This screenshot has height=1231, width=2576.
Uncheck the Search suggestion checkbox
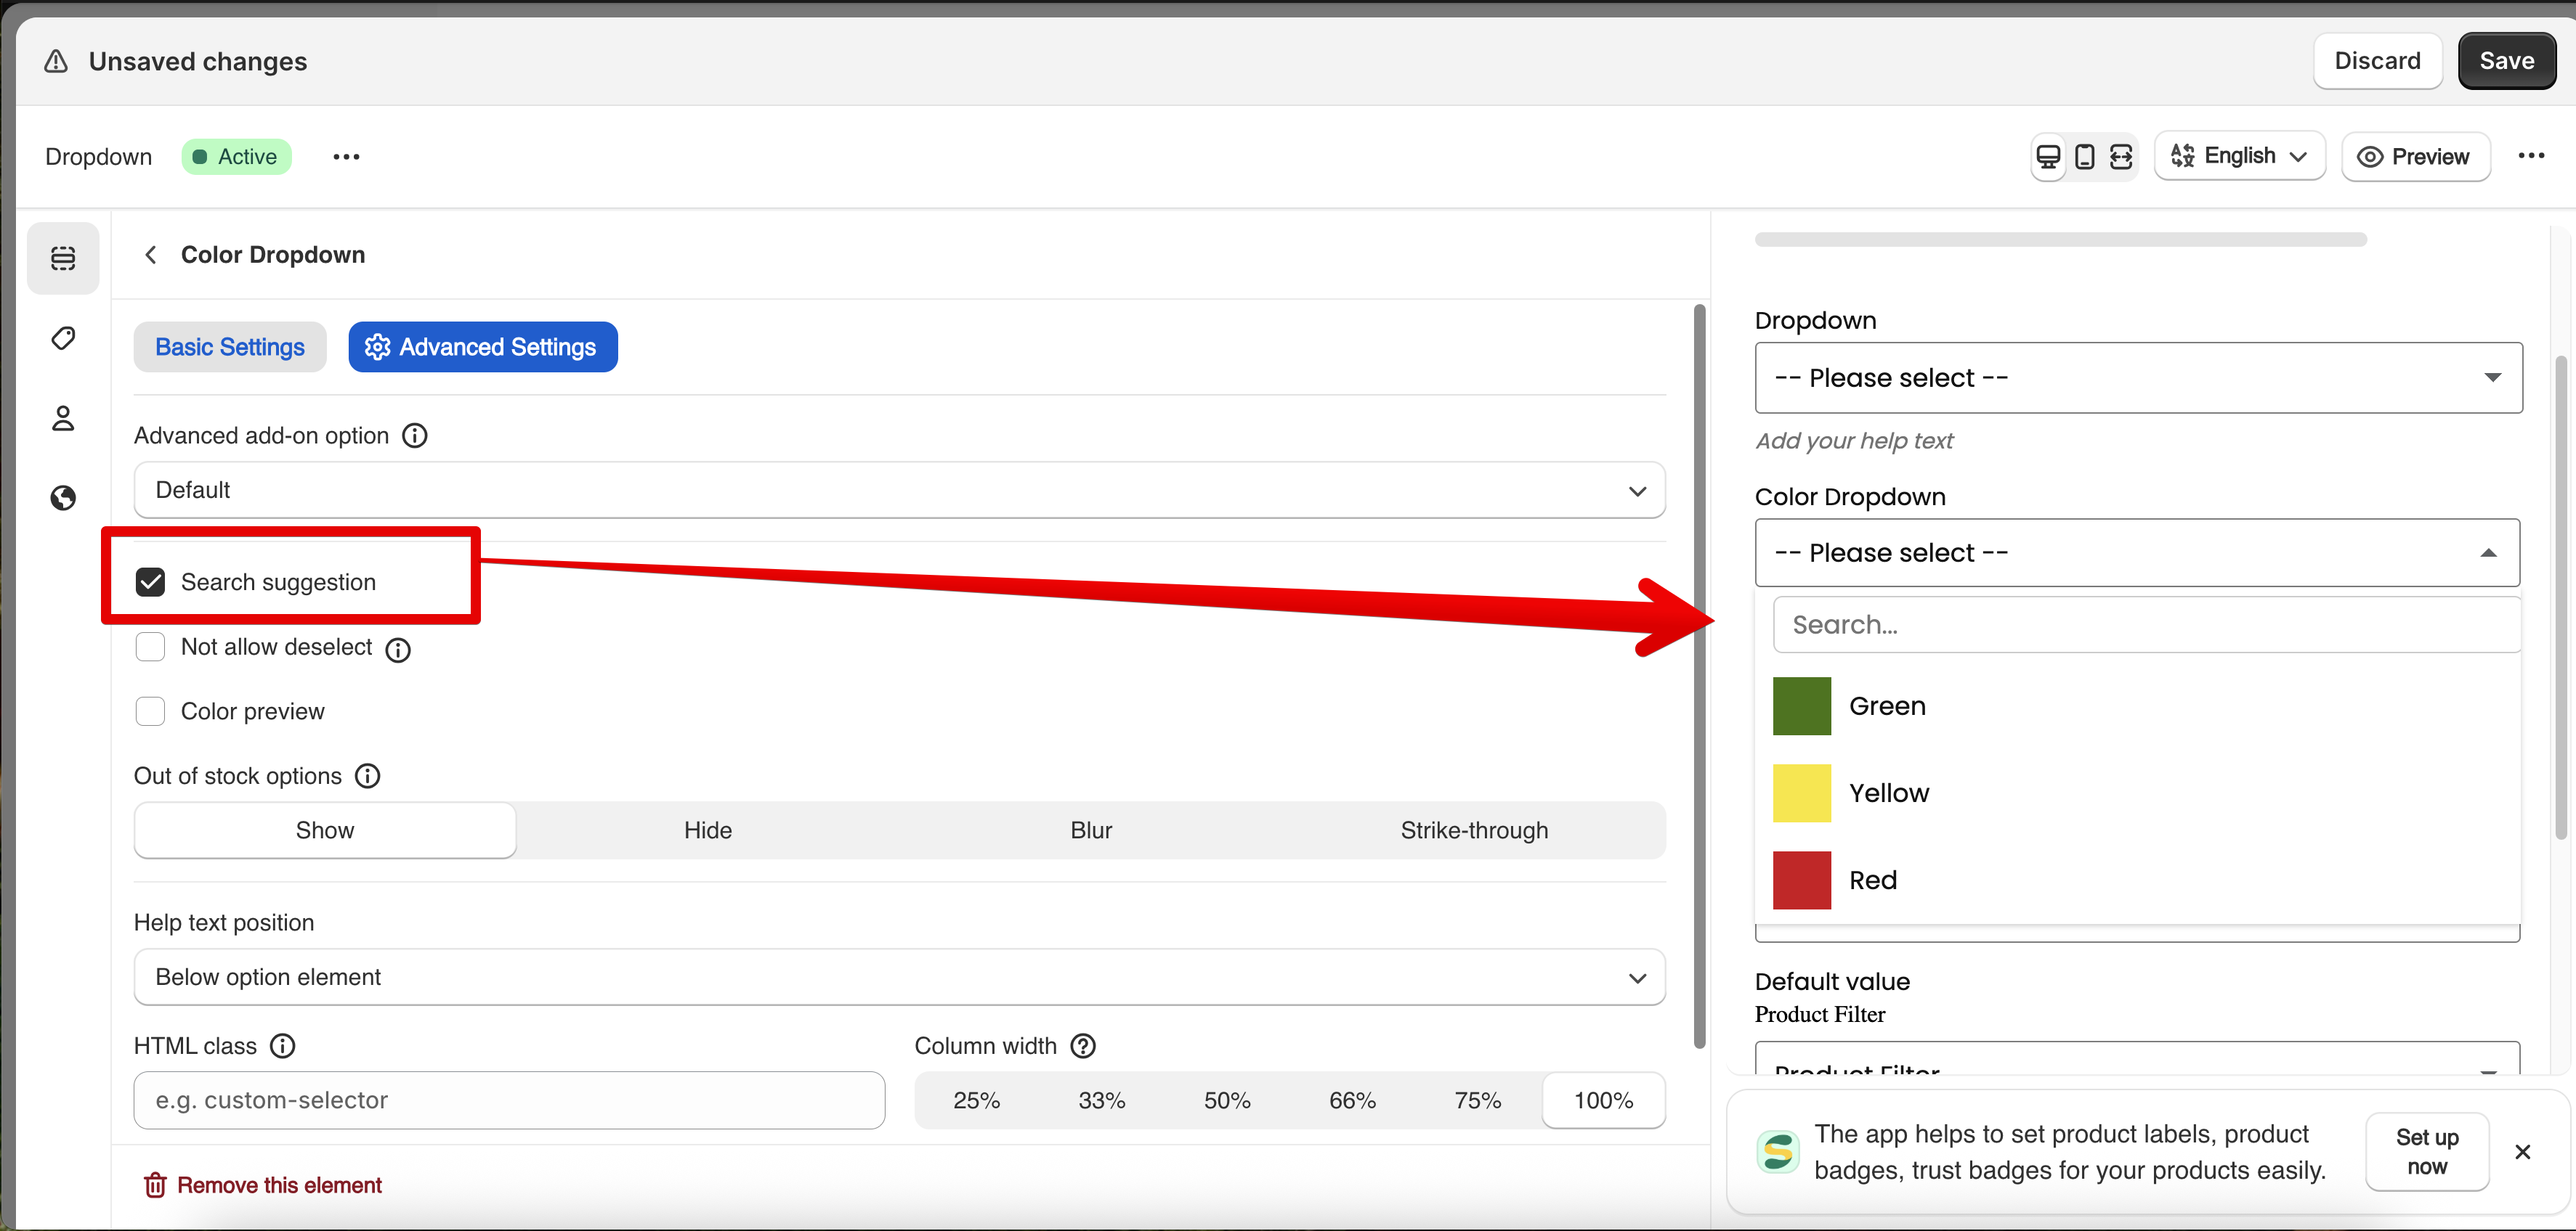150,583
